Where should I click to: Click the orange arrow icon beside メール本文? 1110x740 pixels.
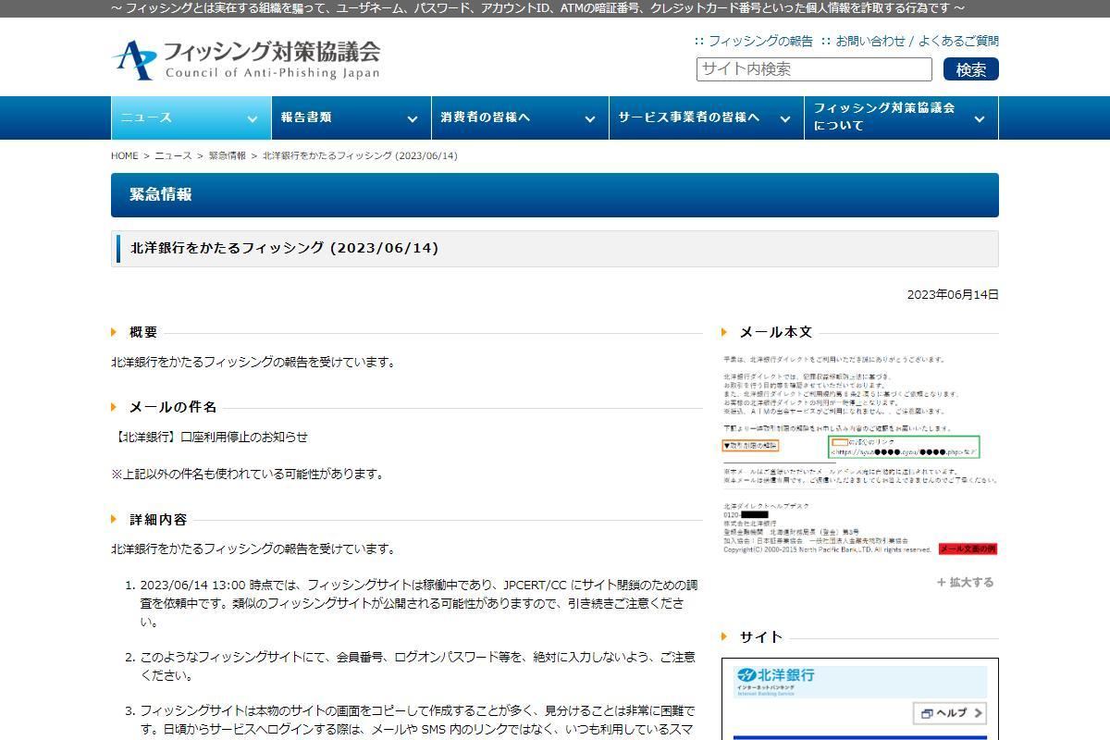click(724, 332)
